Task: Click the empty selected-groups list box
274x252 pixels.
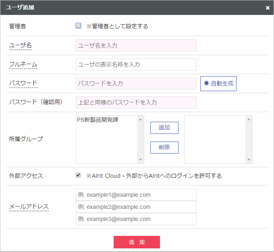Action: (x=215, y=140)
